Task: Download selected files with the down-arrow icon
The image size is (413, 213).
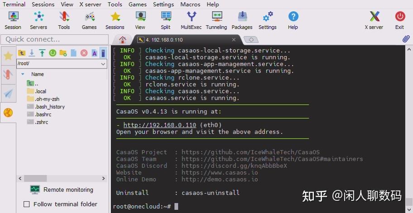Action: click(32, 53)
